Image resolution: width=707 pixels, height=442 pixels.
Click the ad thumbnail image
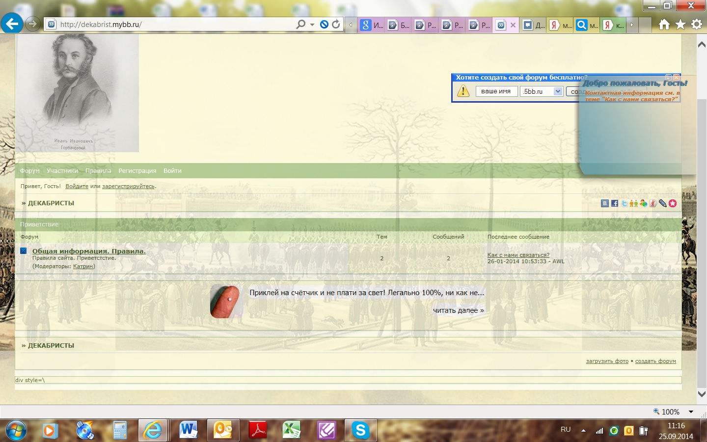coord(225,302)
